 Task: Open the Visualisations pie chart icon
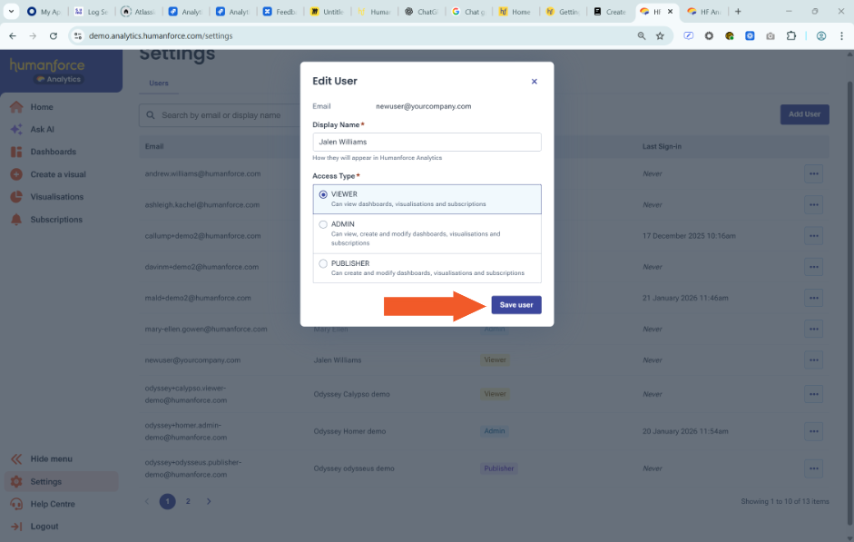16,197
